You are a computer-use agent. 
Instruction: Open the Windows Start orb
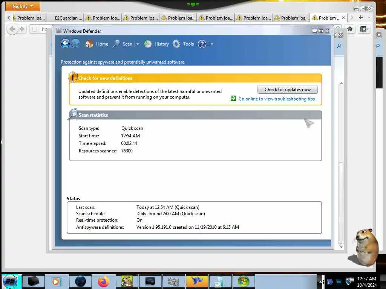(x=10, y=281)
